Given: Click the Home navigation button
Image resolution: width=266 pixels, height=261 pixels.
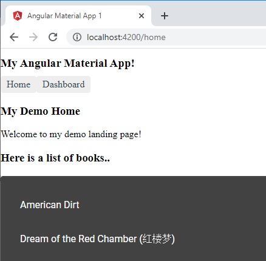Looking at the screenshot, I should 19,84.
